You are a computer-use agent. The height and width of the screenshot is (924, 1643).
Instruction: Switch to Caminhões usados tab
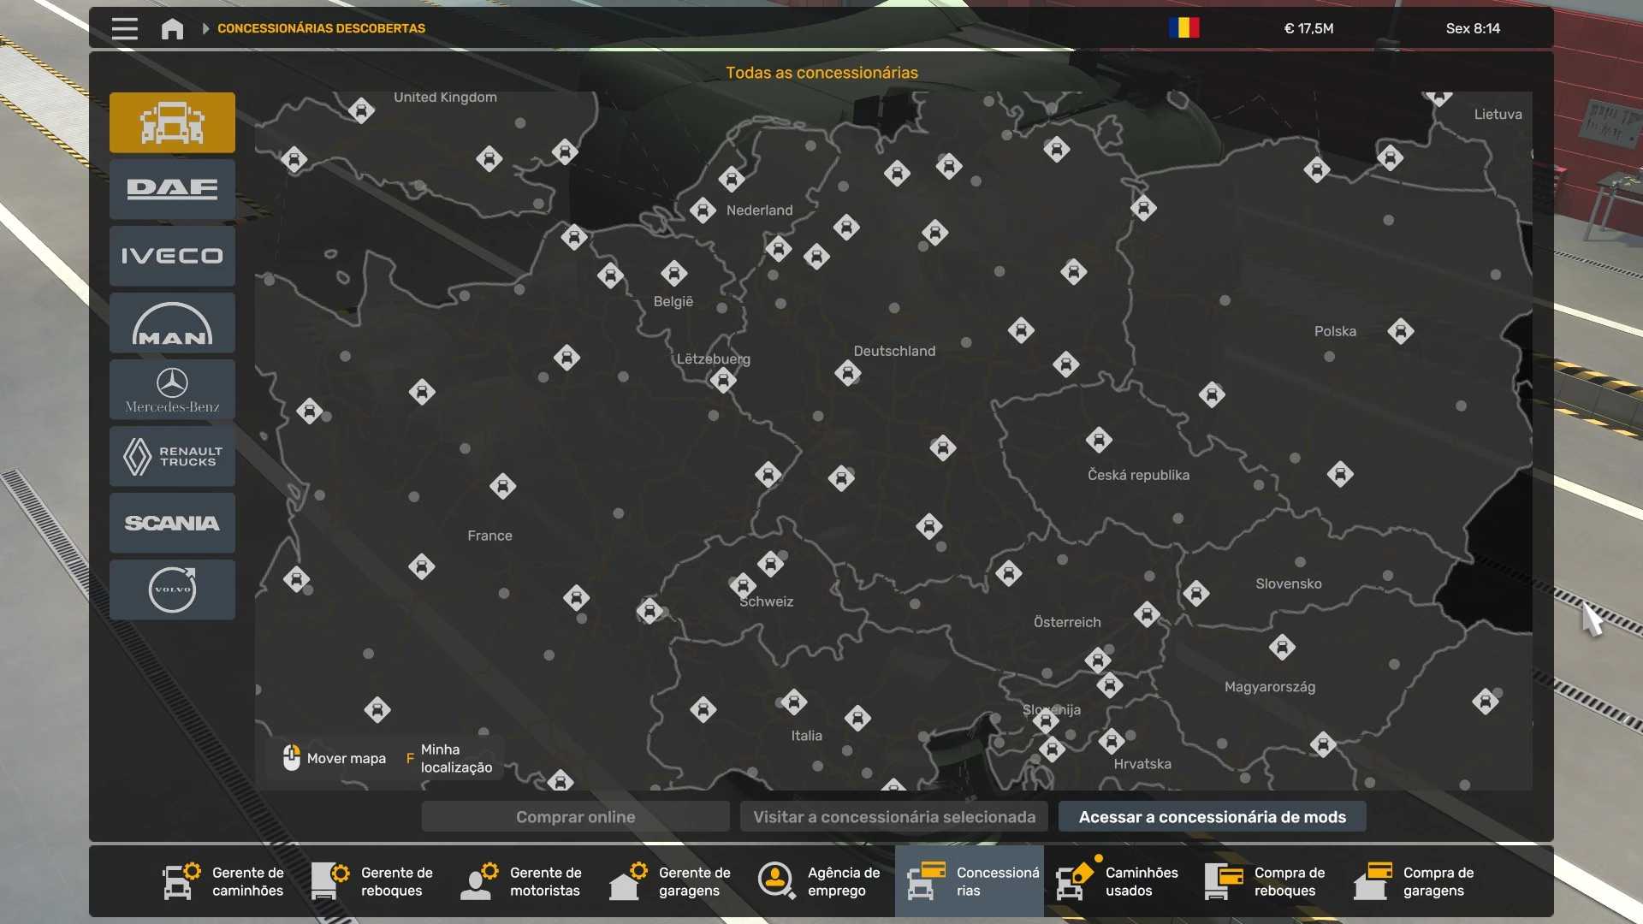click(x=1118, y=881)
